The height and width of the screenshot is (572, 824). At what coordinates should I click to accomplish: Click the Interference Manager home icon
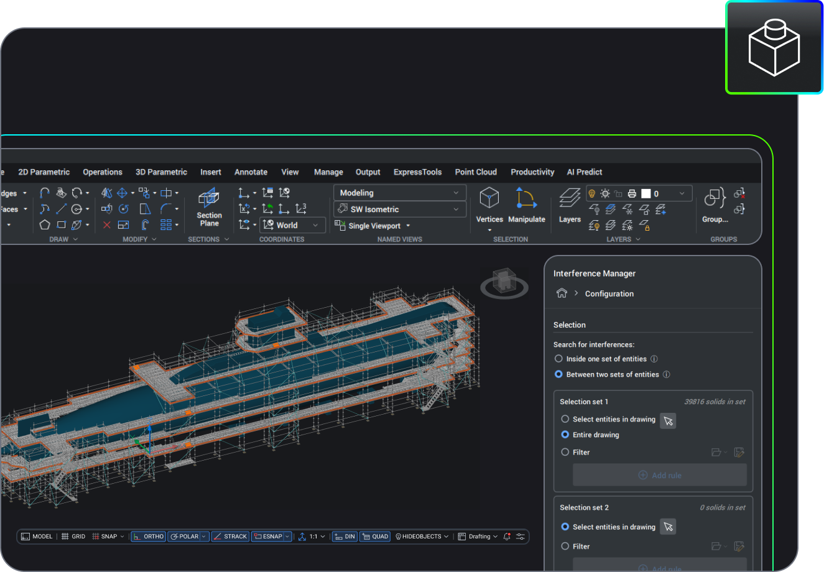[x=562, y=293]
